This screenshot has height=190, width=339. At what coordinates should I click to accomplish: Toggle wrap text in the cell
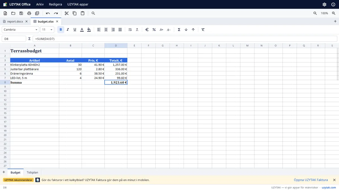coord(130,30)
